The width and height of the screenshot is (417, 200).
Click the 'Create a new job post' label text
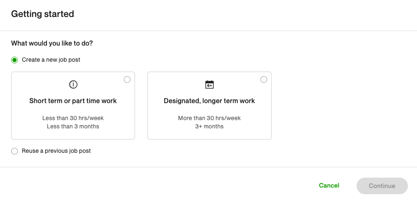(x=51, y=60)
